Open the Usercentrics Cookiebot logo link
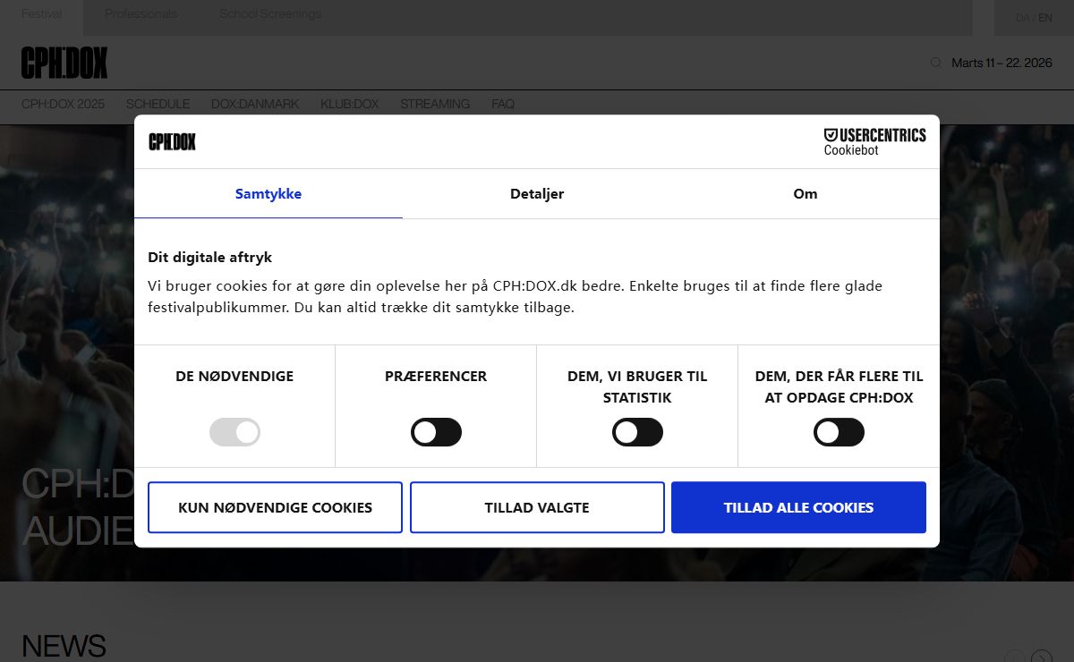The image size is (1074, 662). click(x=874, y=141)
